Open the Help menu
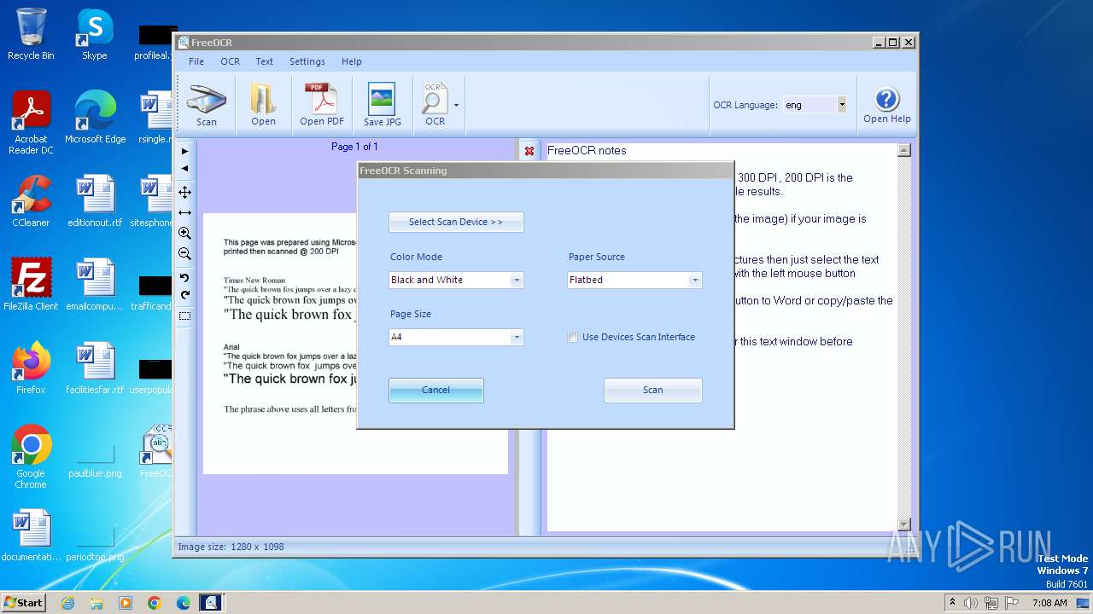The image size is (1093, 614). click(351, 61)
